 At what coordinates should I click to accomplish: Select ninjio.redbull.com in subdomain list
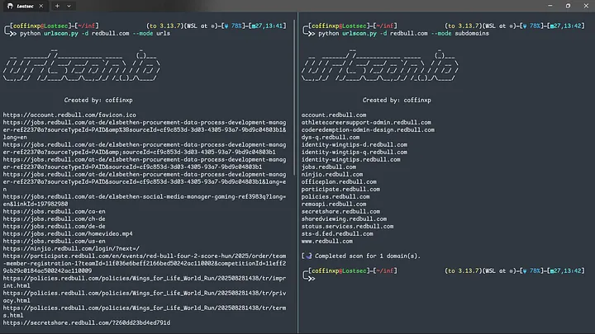click(332, 174)
